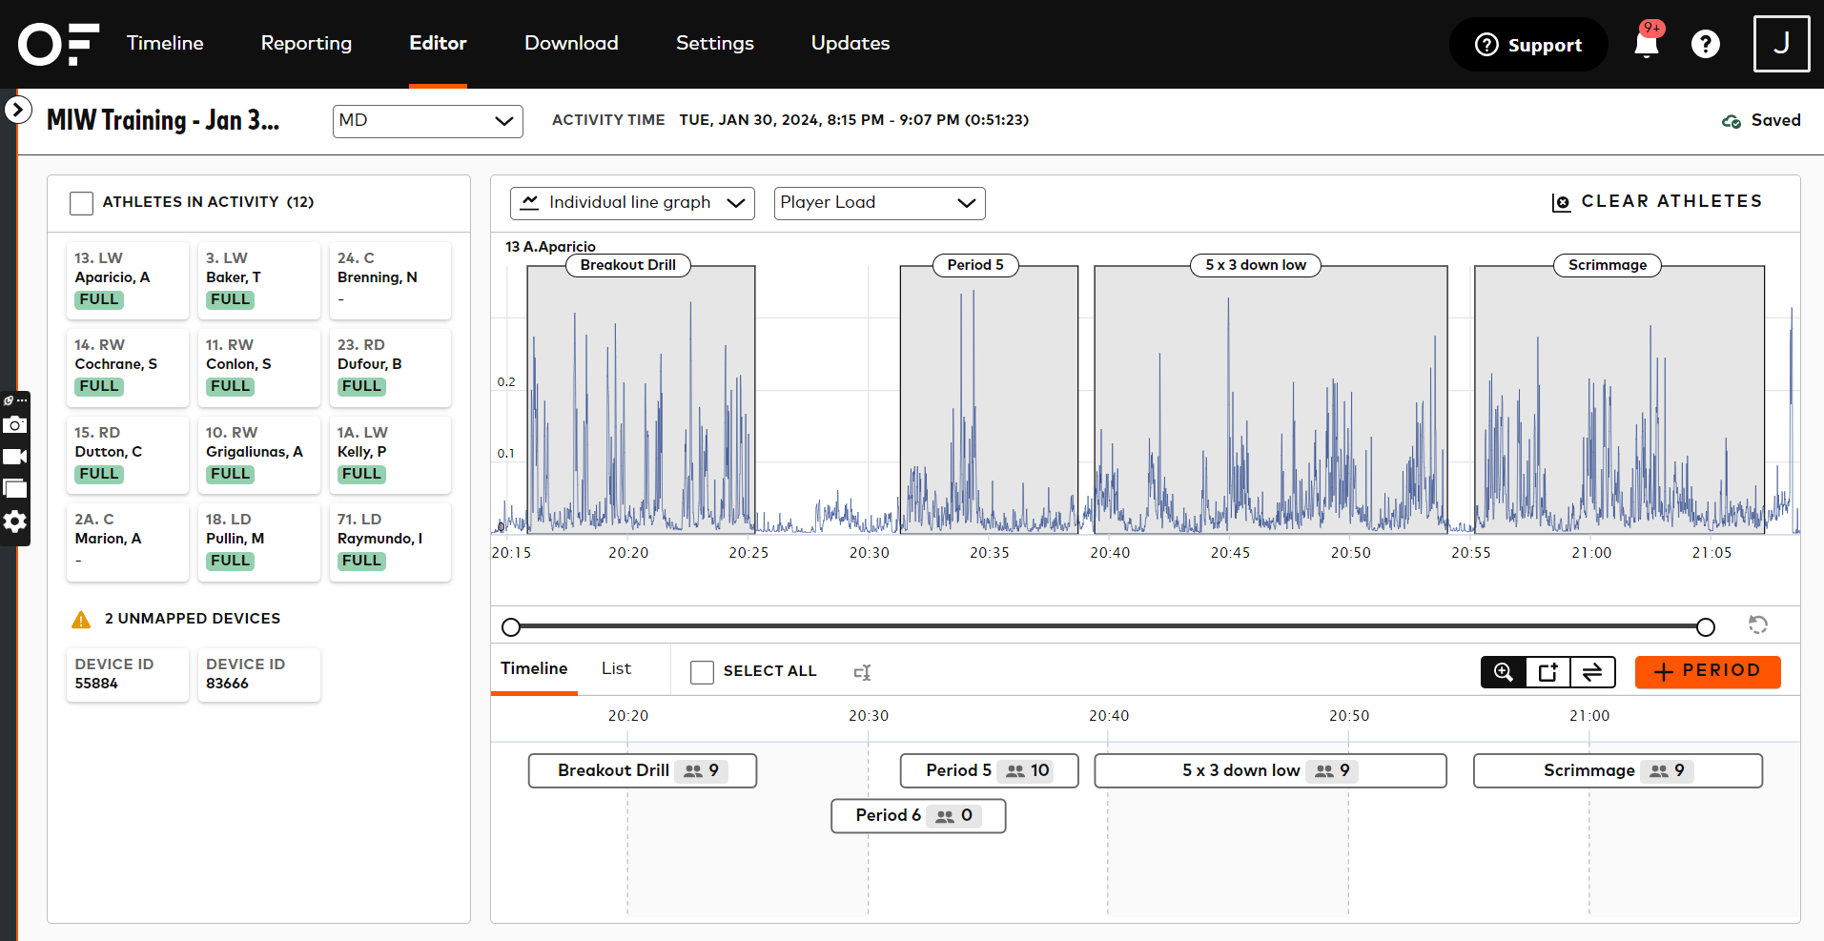This screenshot has height=941, width=1824.
Task: Click left handle of graph range slider
Action: tap(511, 627)
